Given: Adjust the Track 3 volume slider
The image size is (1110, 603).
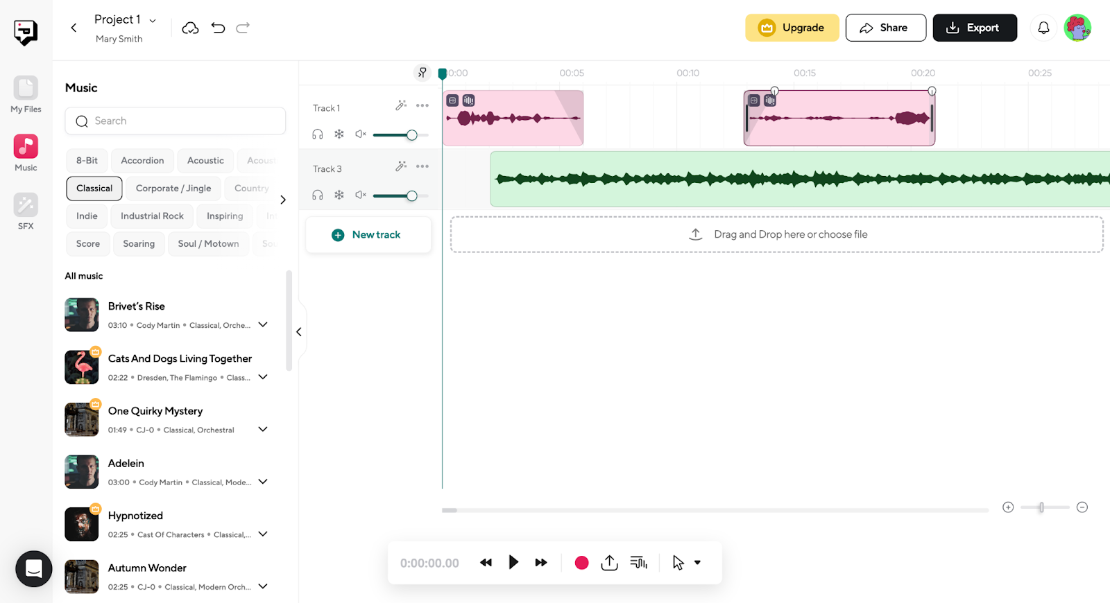Looking at the screenshot, I should (400, 195).
